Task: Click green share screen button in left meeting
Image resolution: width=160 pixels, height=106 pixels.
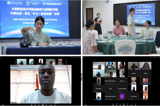Action: pyautogui.click(x=43, y=104)
